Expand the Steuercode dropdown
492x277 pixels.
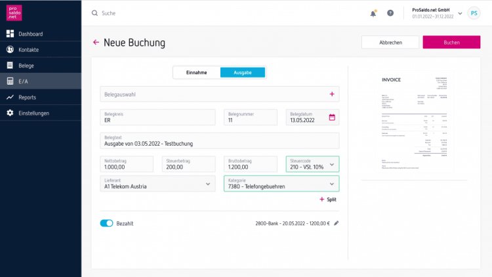pyautogui.click(x=331, y=164)
